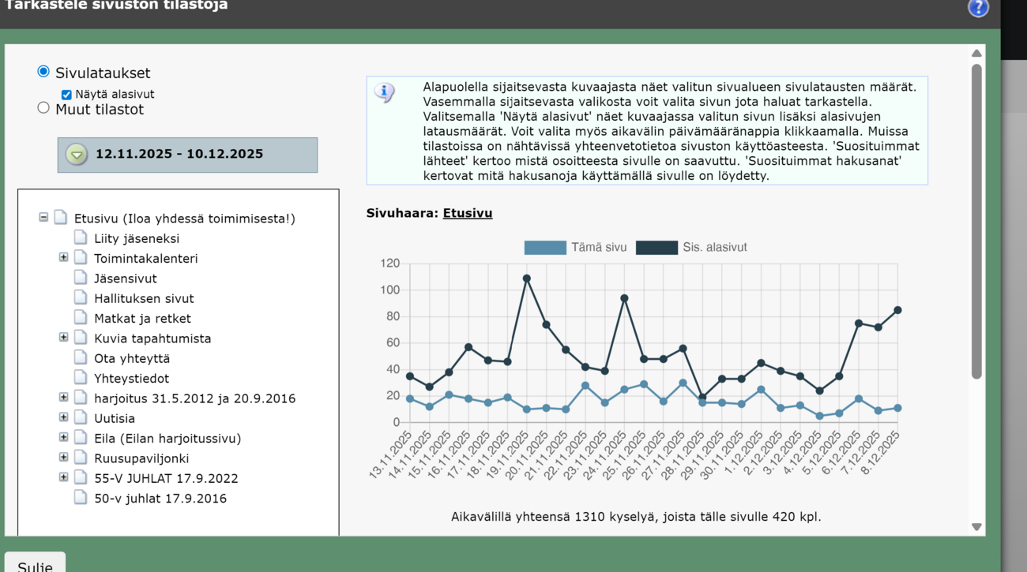Select the Muut tilastot radio option
The width and height of the screenshot is (1027, 572).
[43, 108]
